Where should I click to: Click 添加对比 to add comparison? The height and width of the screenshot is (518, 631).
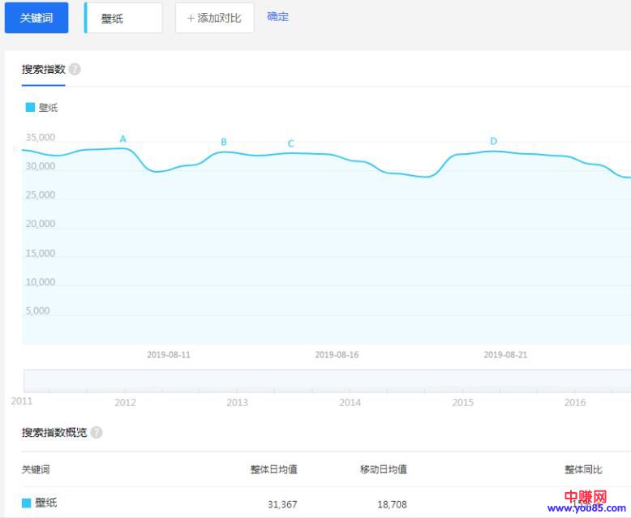point(214,18)
